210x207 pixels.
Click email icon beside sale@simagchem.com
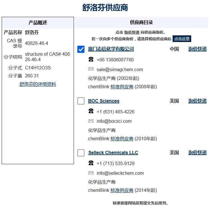pos(91,69)
